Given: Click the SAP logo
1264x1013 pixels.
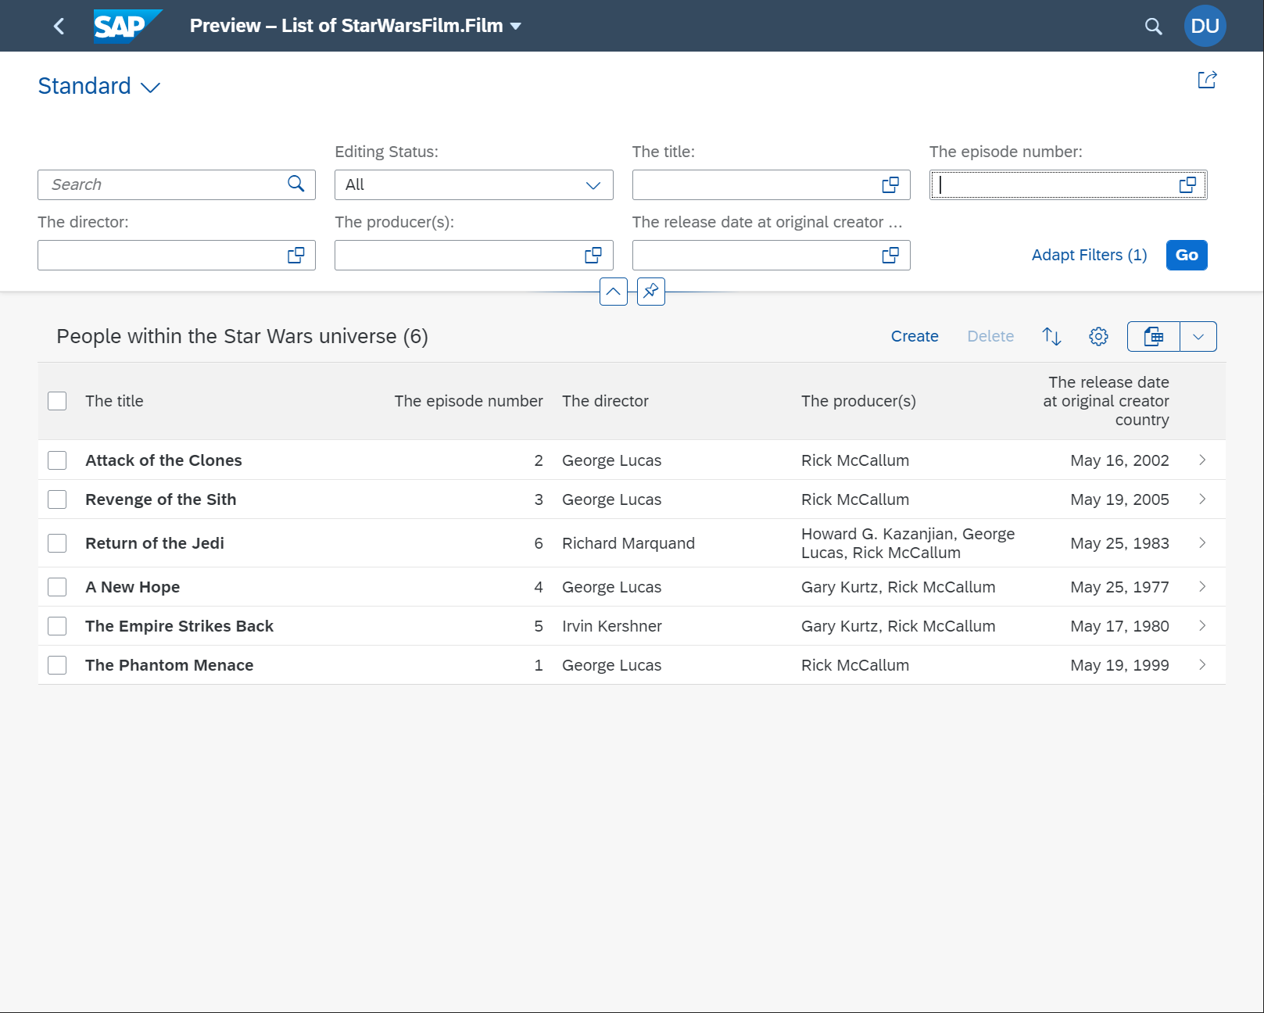Looking at the screenshot, I should click(x=128, y=26).
